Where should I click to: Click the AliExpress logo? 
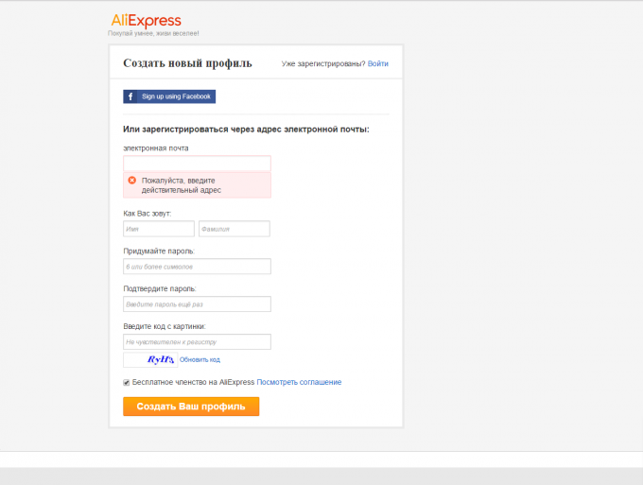(147, 21)
